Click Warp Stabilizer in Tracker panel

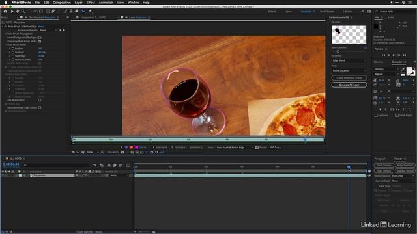(x=405, y=165)
